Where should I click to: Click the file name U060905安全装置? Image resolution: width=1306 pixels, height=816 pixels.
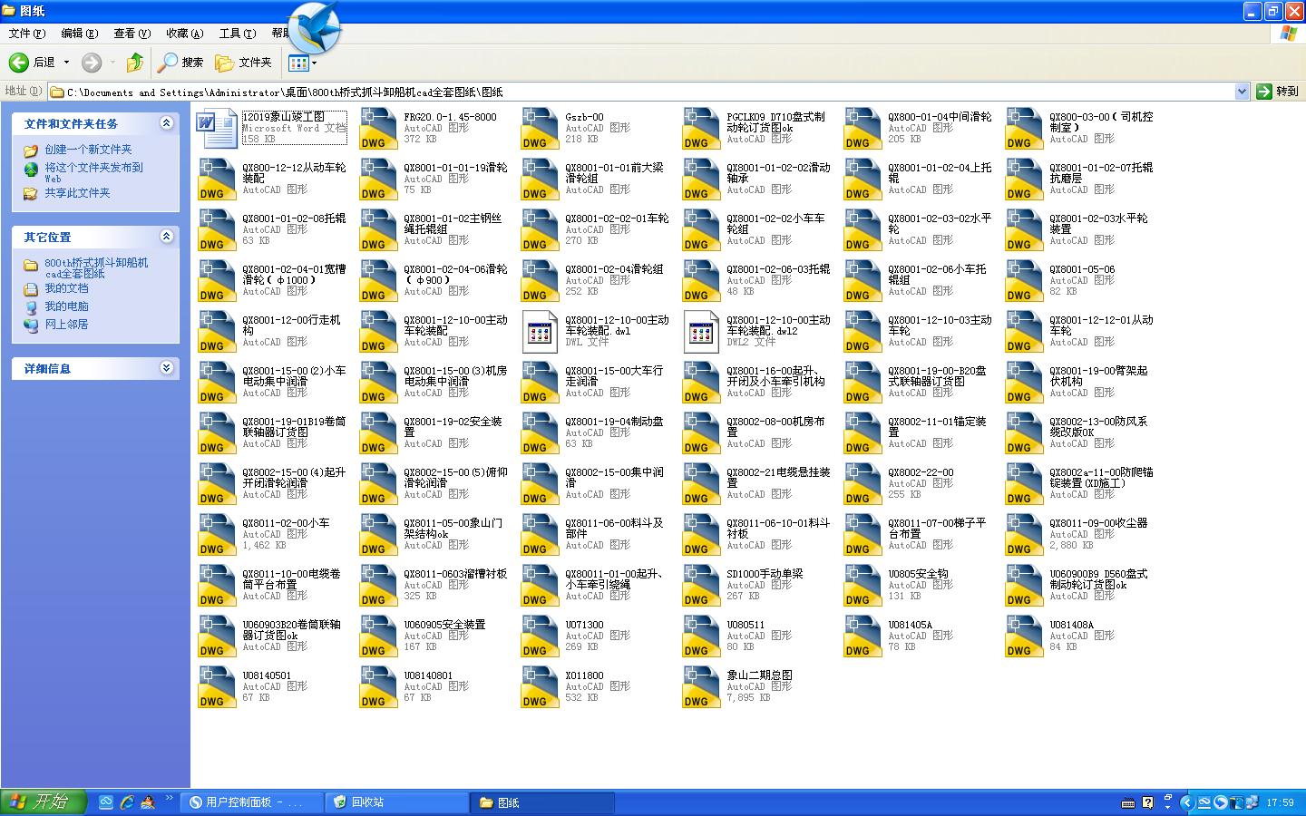pos(444,625)
